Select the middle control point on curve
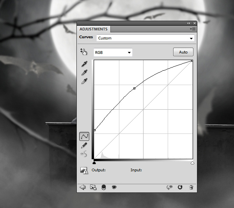The height and width of the screenshot is (208, 234). [134, 89]
